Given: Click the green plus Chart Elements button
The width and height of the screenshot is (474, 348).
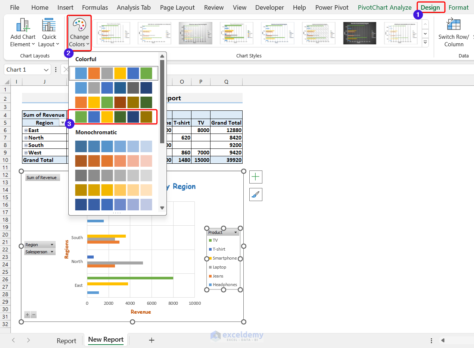Looking at the screenshot, I should tap(256, 177).
